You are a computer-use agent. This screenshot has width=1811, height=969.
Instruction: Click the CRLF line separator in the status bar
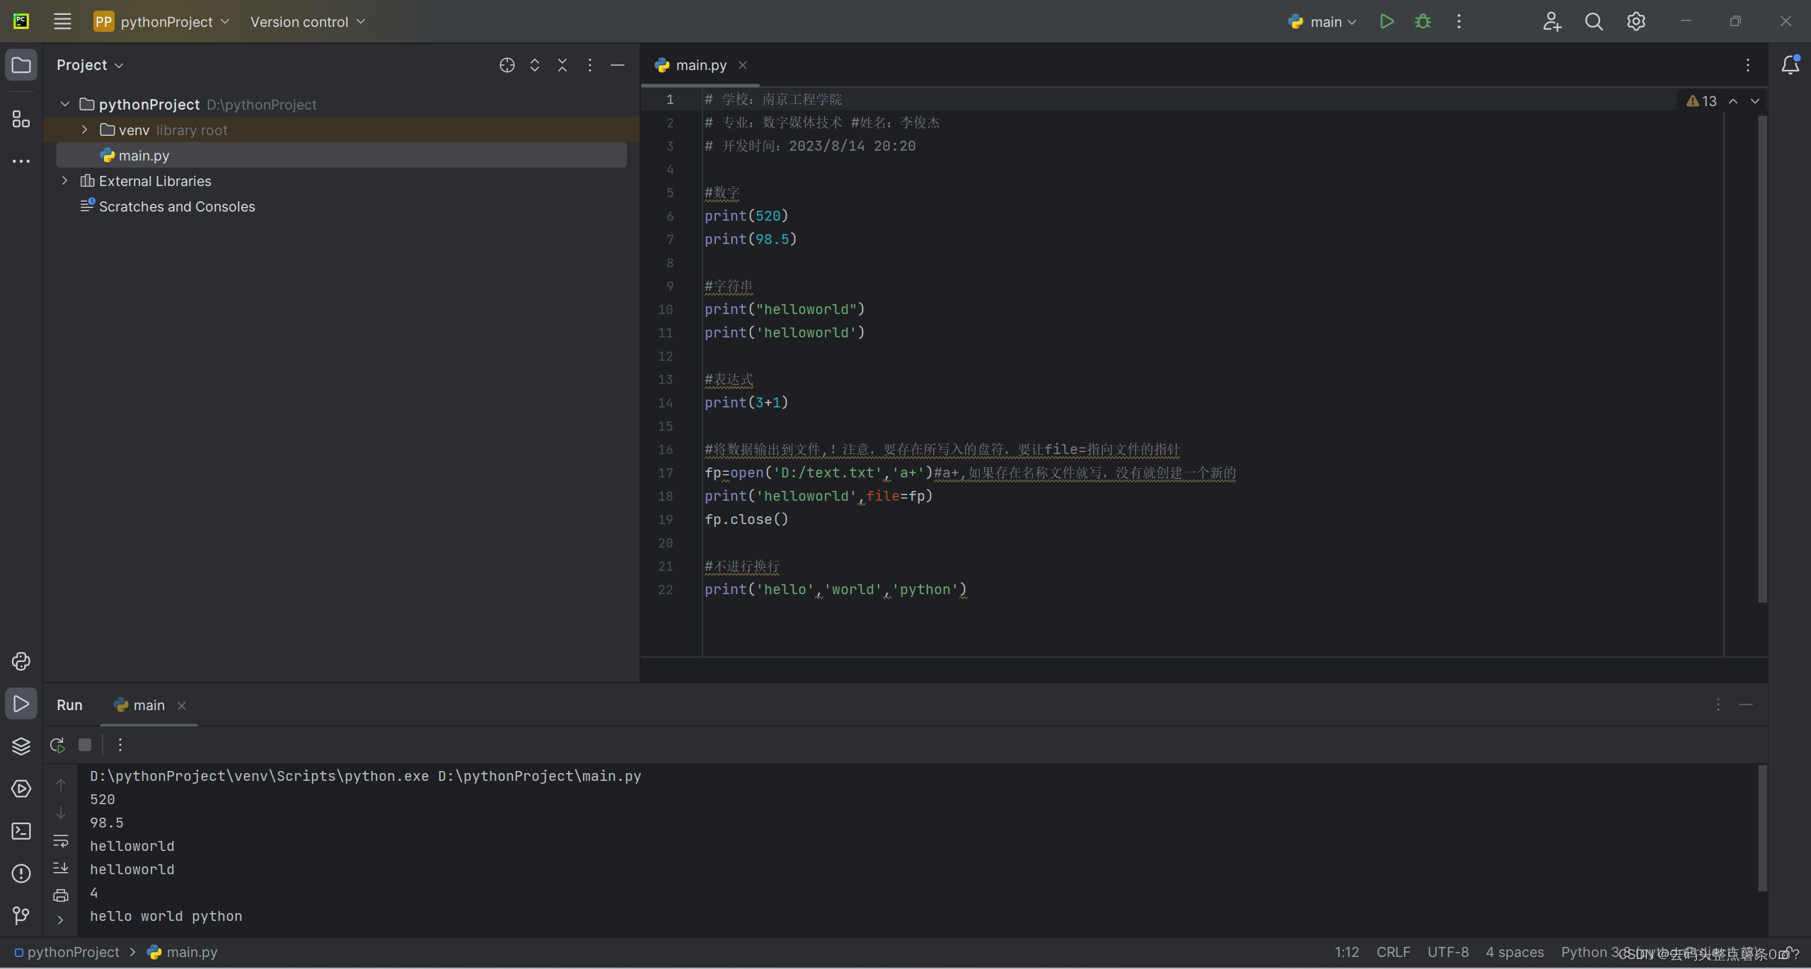click(1393, 952)
